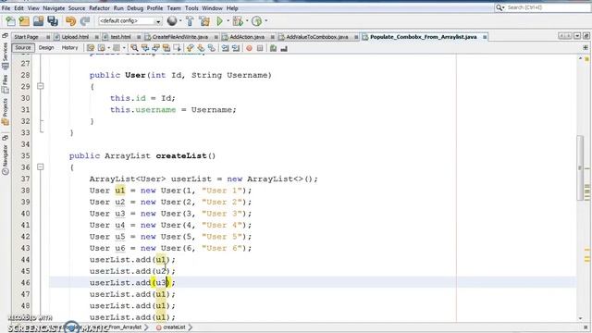Viewport: 592px width, 333px height.
Task: Toggle a bookmark on the current line
Action: pos(212,48)
